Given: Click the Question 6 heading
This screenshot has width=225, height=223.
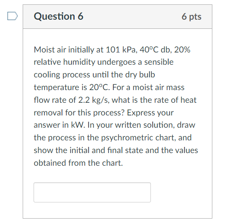Looking at the screenshot, I should 58,16.
